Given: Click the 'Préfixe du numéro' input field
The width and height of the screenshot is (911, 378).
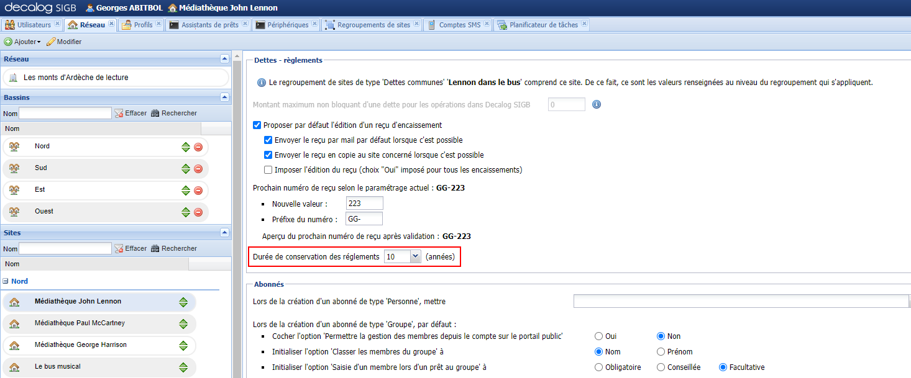Looking at the screenshot, I should pyautogui.click(x=364, y=219).
